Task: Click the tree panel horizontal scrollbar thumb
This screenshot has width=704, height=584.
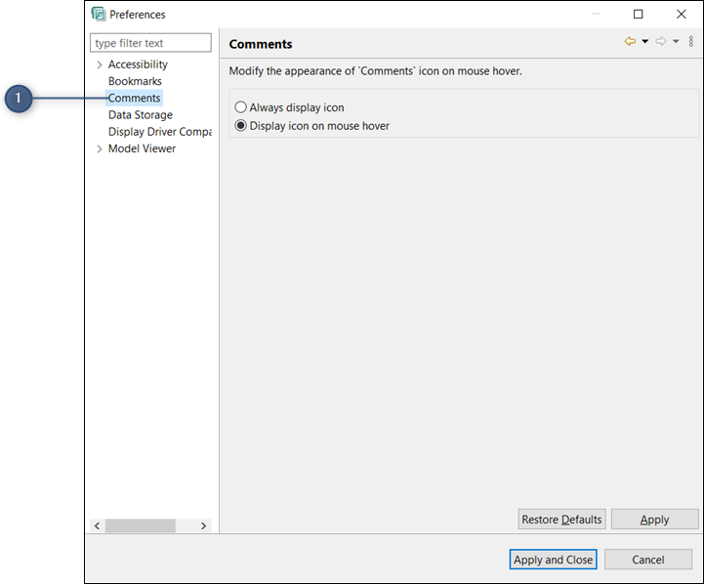Action: [140, 525]
